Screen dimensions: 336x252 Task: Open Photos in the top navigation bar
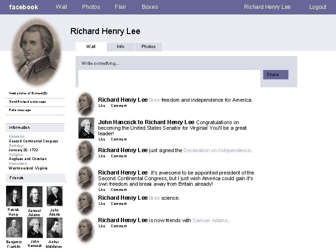tap(91, 7)
